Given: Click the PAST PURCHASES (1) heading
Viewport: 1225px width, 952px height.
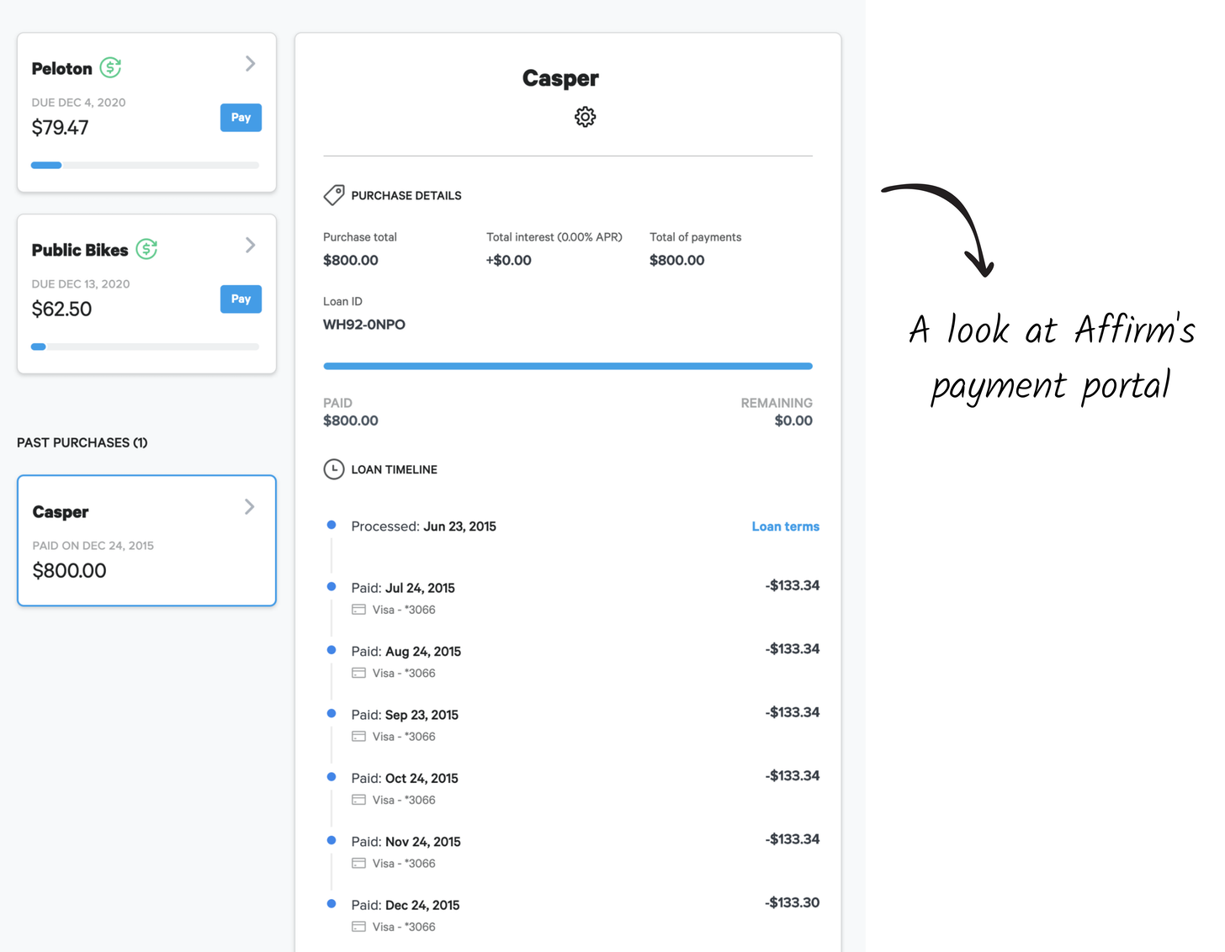Looking at the screenshot, I should (x=82, y=442).
